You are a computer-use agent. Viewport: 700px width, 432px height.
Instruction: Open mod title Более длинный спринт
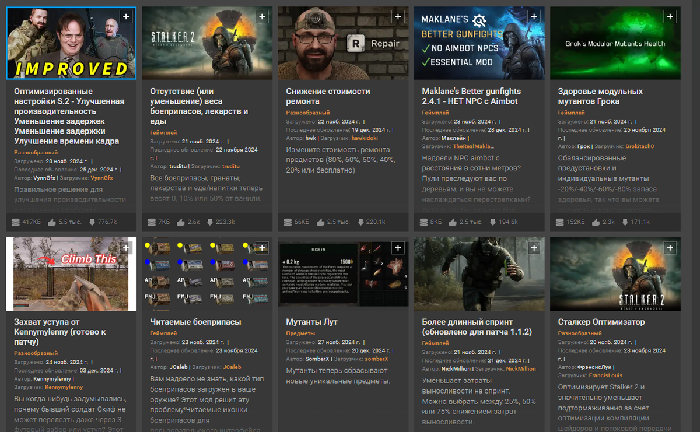click(x=477, y=327)
